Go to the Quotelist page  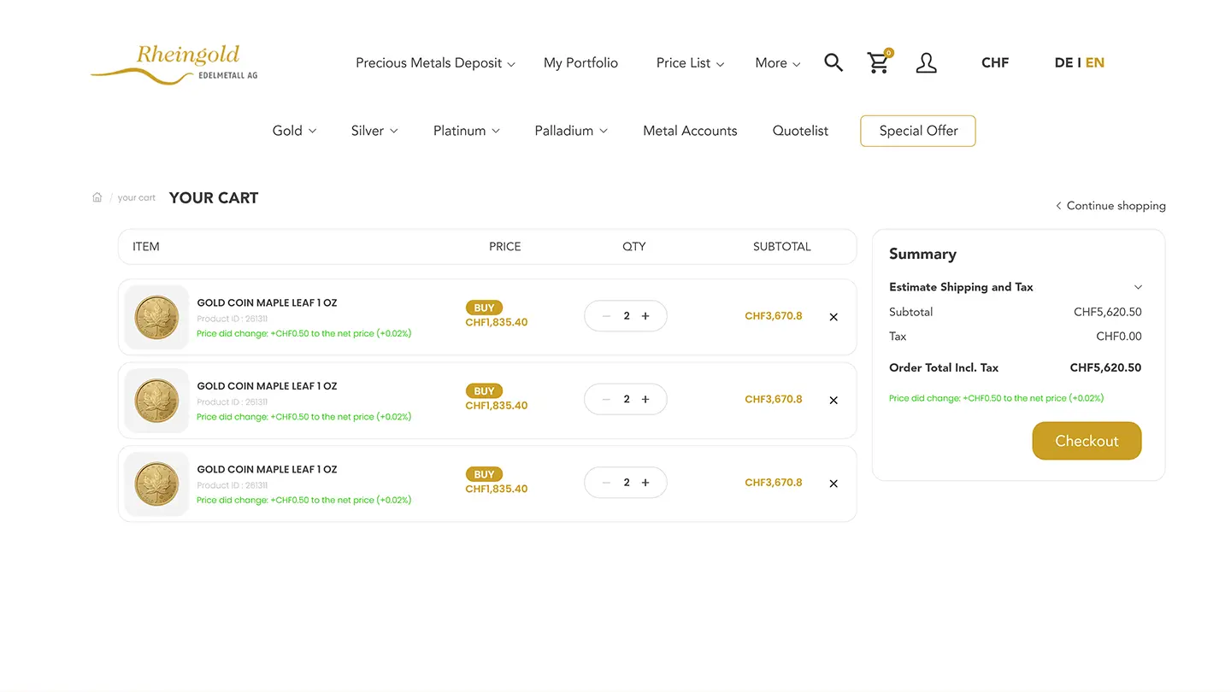(800, 131)
